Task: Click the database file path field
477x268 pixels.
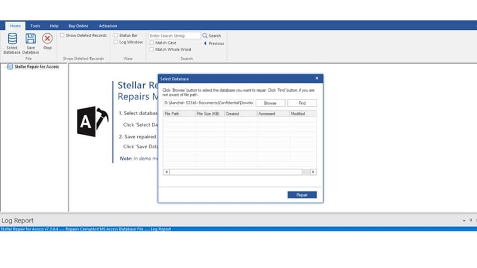Action: coord(208,103)
